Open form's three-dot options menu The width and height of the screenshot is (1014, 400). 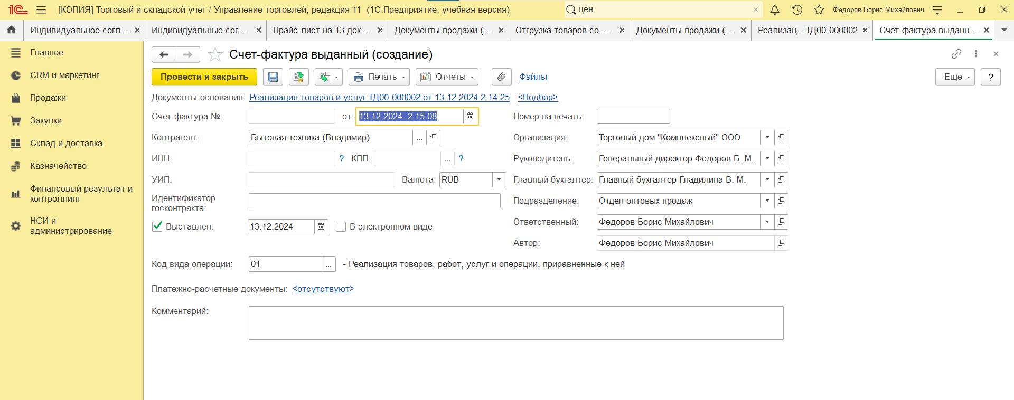976,54
